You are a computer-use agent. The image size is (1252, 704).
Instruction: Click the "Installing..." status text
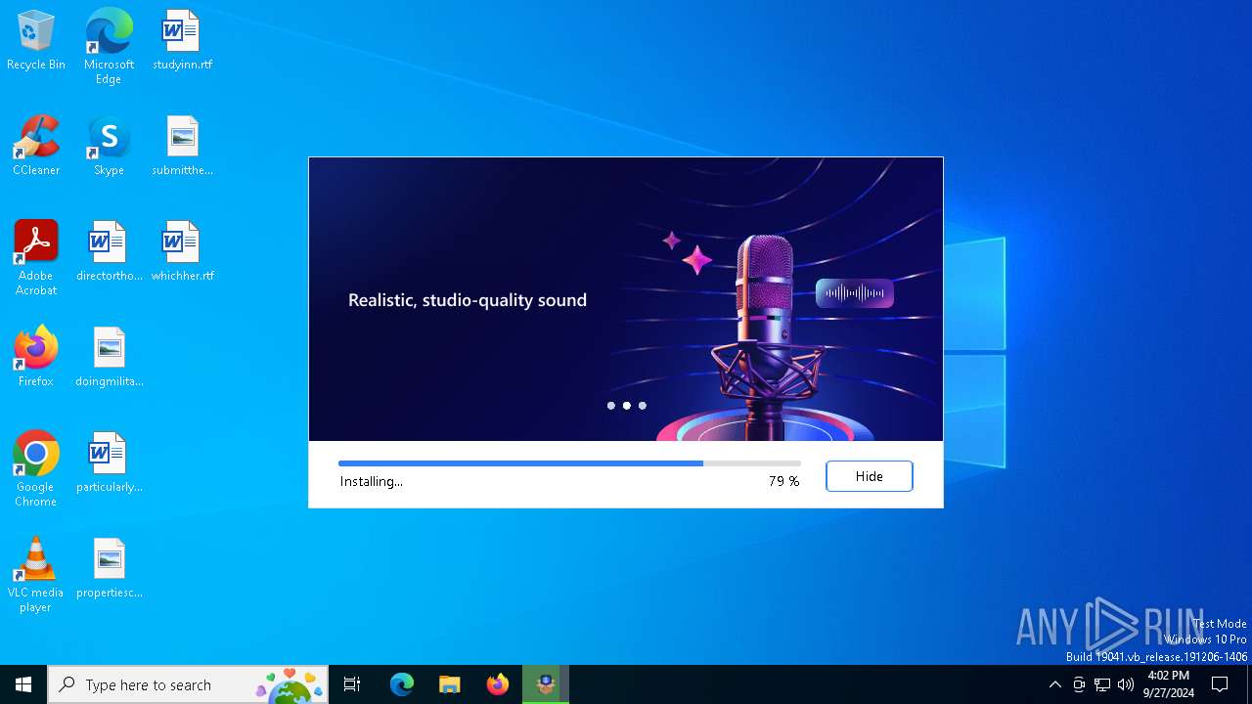point(371,481)
